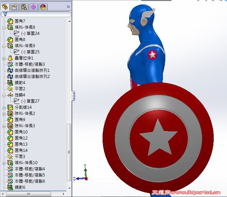Click the feature tree scroll down arrow
227x197 pixels.
pos(70,188)
